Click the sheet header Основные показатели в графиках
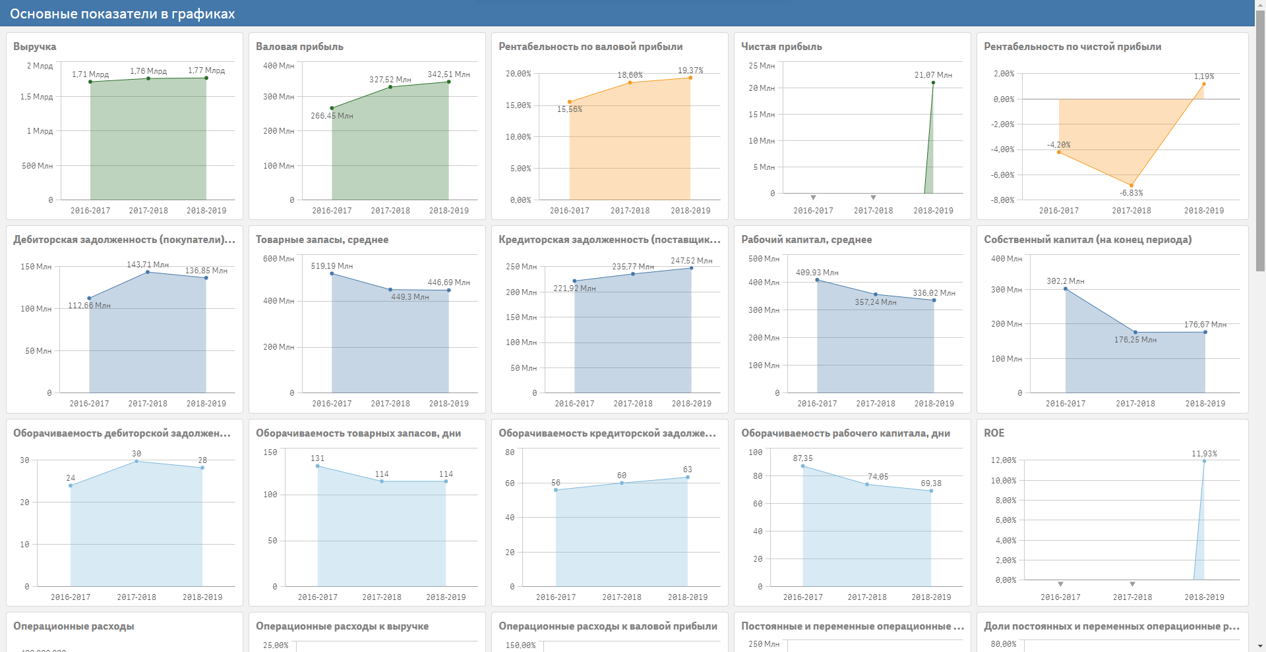Viewport: 1266px width, 652px height. coord(123,14)
